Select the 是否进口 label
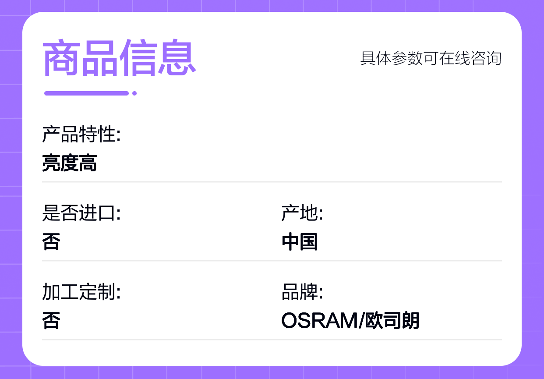 click(x=81, y=213)
